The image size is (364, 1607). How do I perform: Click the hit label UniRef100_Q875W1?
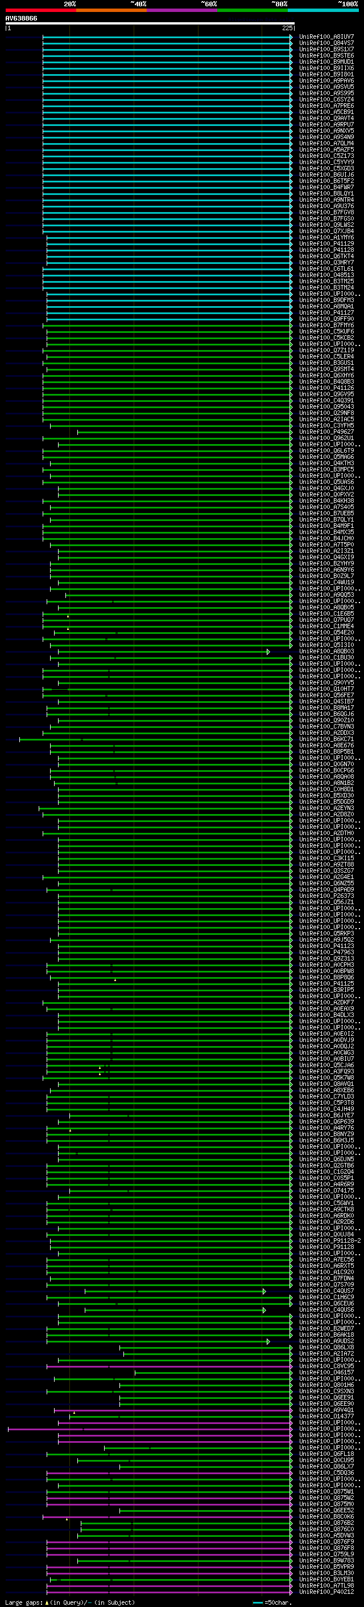[326, 1492]
